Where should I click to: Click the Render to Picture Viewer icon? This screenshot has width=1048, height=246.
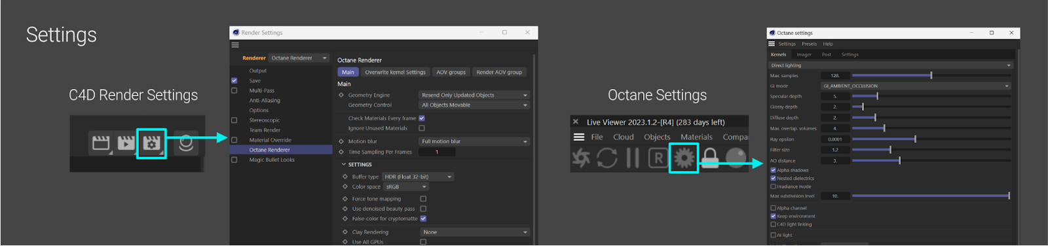[x=126, y=143]
